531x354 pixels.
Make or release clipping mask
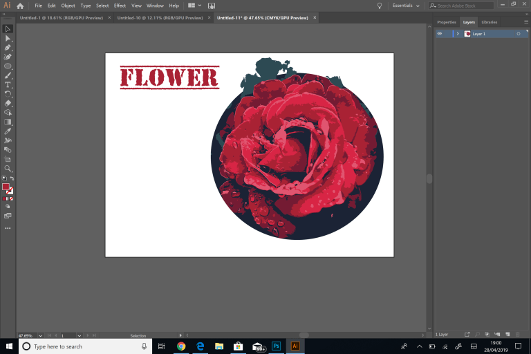click(x=487, y=335)
